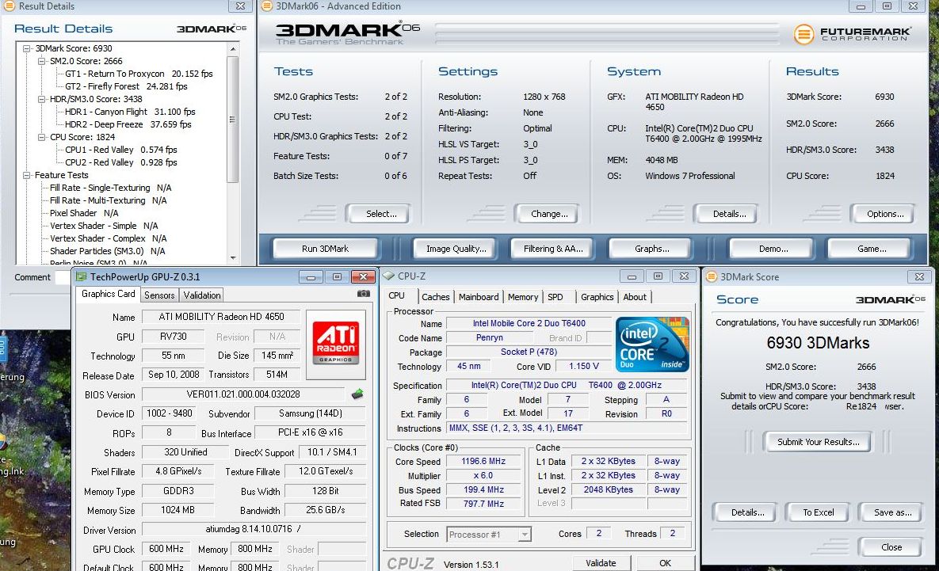This screenshot has width=939, height=571.
Task: Click Options under Results
Action: [x=885, y=214]
